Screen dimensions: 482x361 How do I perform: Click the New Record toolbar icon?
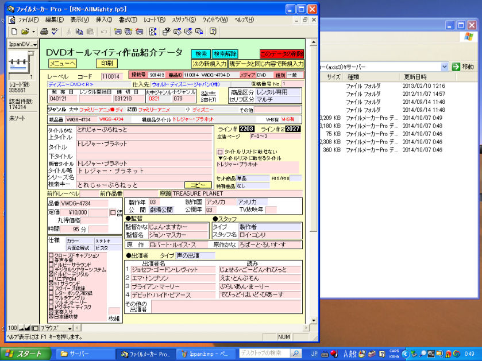click(x=117, y=32)
